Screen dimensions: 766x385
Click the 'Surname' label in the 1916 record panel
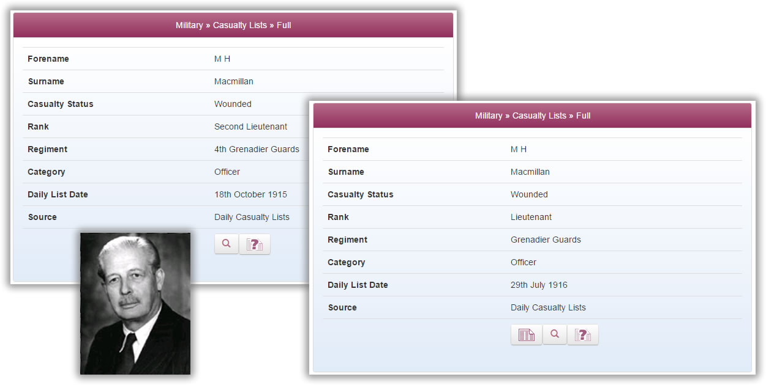346,172
